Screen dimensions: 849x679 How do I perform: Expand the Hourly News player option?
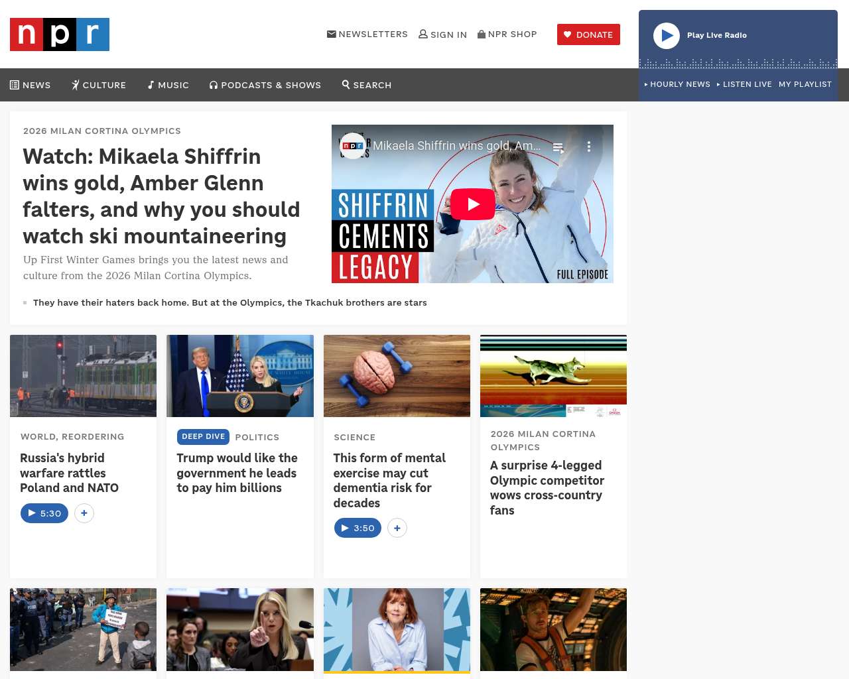[x=677, y=84]
